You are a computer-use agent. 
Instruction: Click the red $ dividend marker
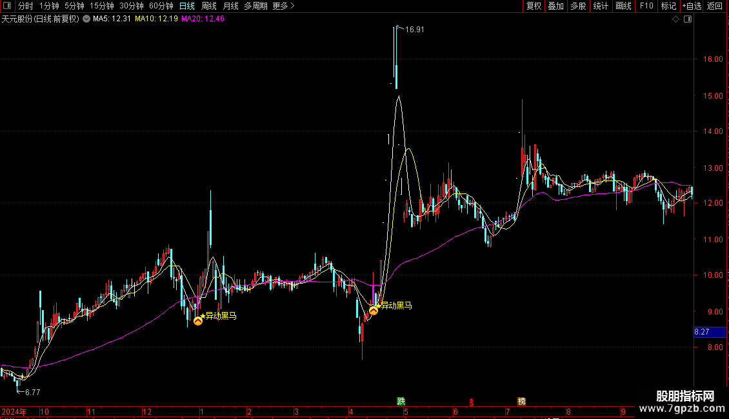(471, 402)
